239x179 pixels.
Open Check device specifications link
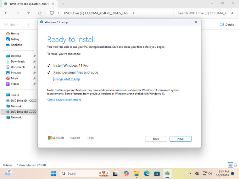[x=64, y=100]
